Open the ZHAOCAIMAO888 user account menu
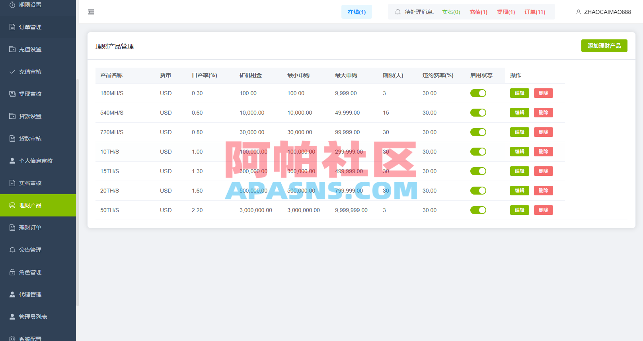 click(604, 12)
